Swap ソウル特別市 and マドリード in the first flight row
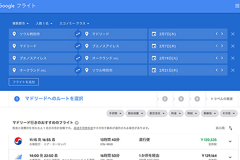Screen dimensions: 240x160 78,34
